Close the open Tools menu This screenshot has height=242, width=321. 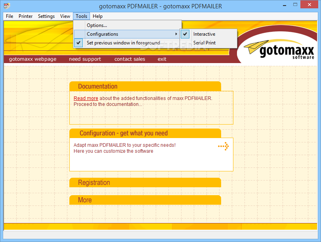[x=82, y=16]
